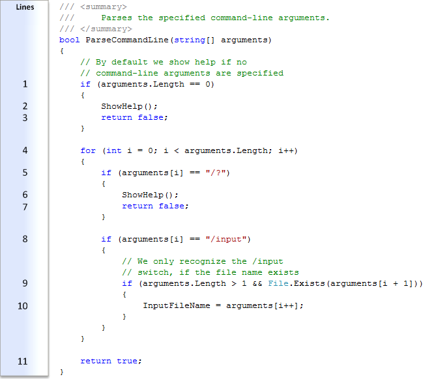This screenshot has height=379, width=434.
Task: Click 'arguments[i++];' expression
Action: [x=265, y=305]
